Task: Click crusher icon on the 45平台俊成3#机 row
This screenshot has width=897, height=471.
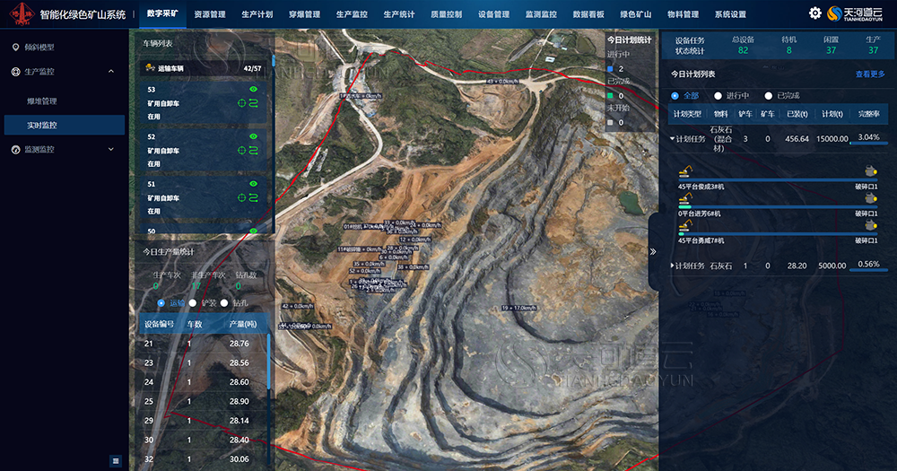Action: (871, 171)
